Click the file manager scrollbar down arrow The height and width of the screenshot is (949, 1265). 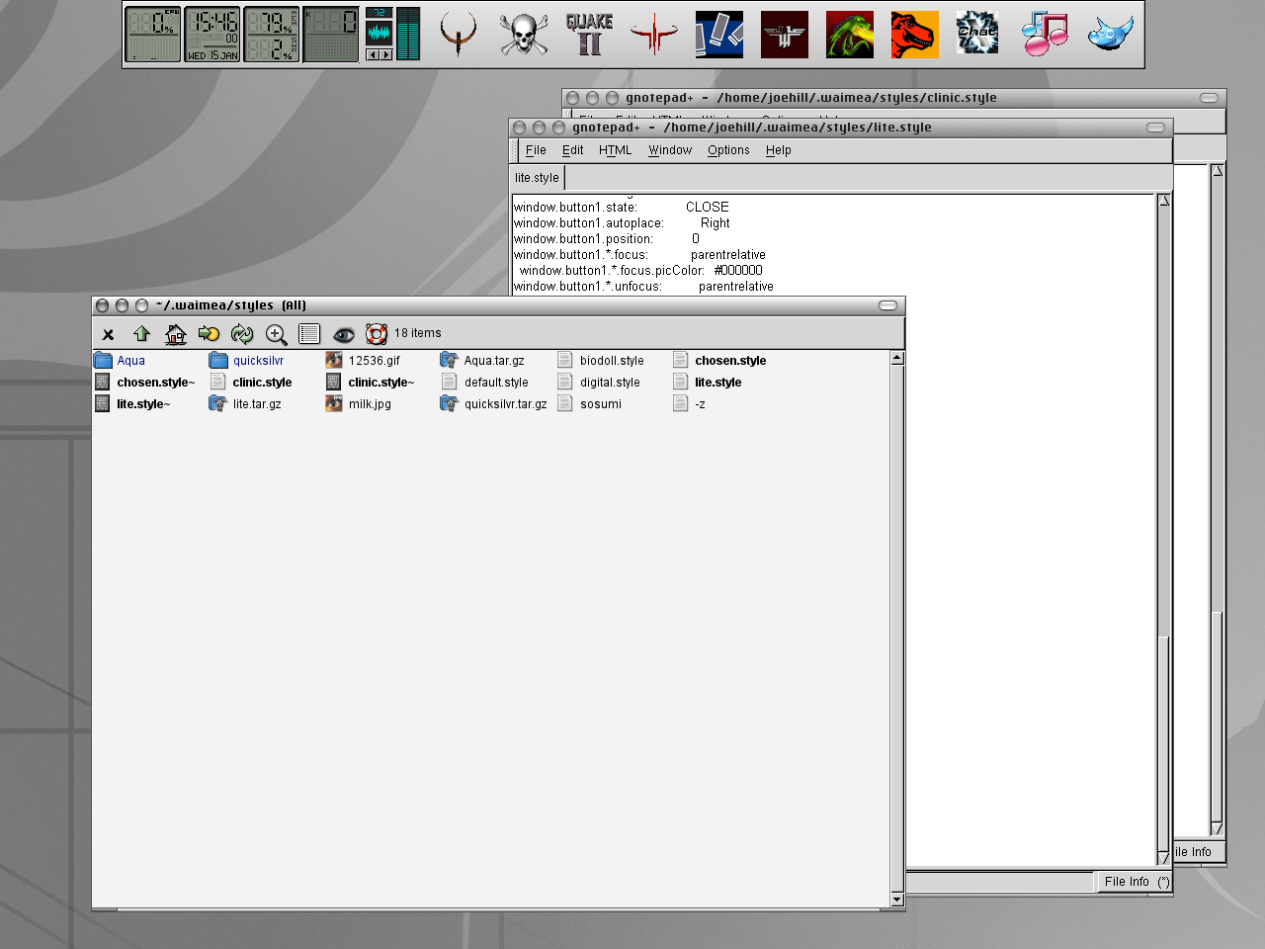coord(897,900)
